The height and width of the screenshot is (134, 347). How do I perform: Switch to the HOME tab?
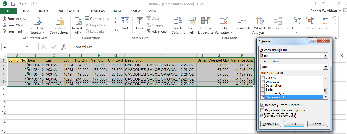(26, 11)
